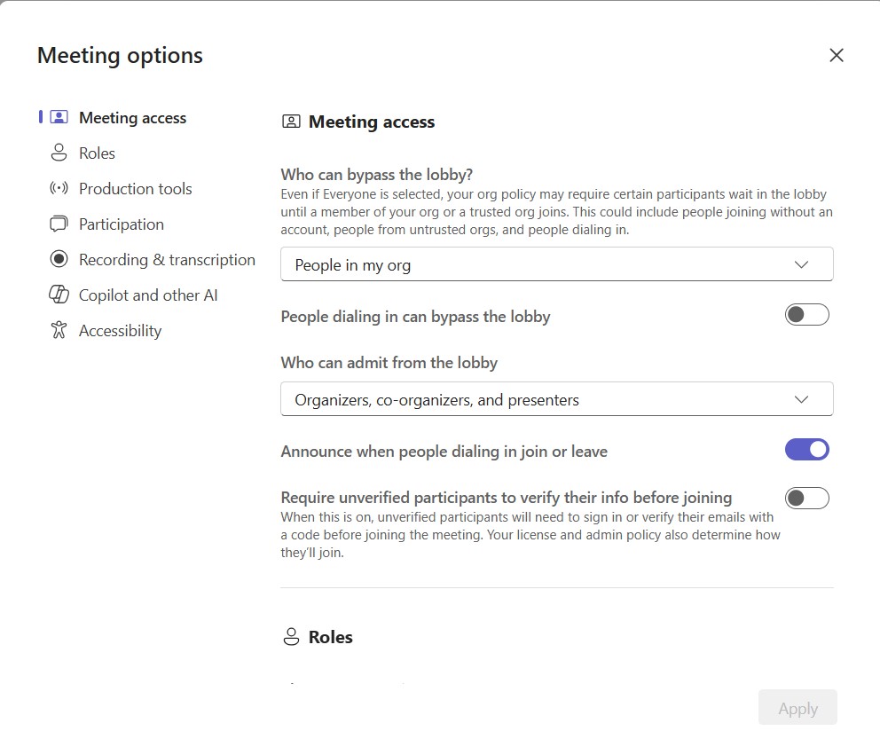Switch to the Roles section
Image resolution: width=880 pixels, height=739 pixels.
[97, 153]
